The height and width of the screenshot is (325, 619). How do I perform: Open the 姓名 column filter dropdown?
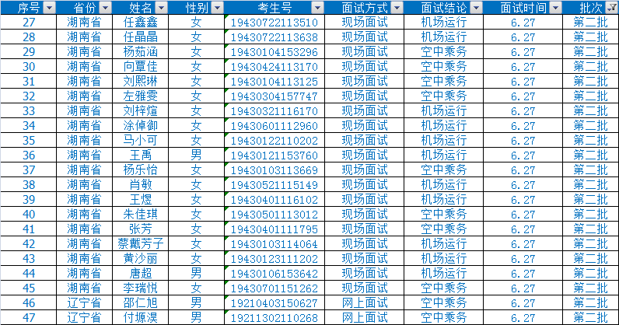[x=162, y=8]
